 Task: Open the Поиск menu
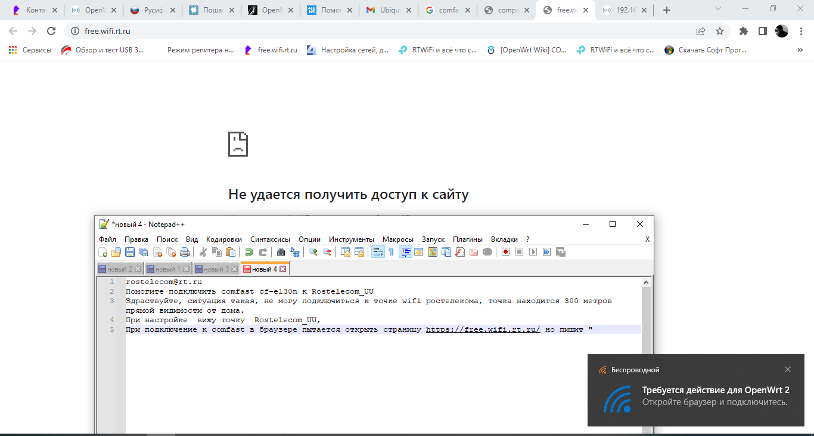167,239
